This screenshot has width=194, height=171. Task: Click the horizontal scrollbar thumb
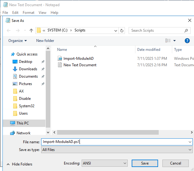pos(108,132)
